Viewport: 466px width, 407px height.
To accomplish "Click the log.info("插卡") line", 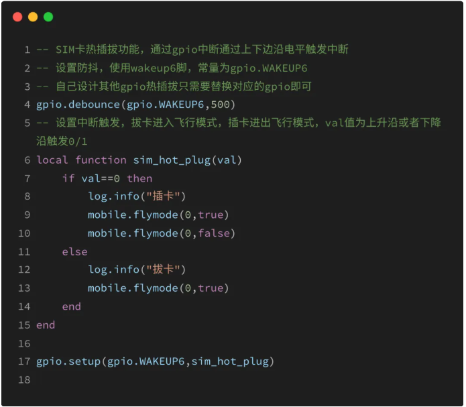I will tap(136, 196).
